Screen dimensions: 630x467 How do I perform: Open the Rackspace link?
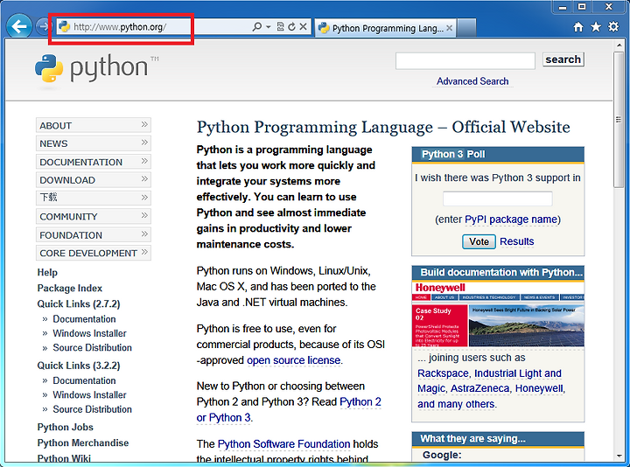click(443, 373)
